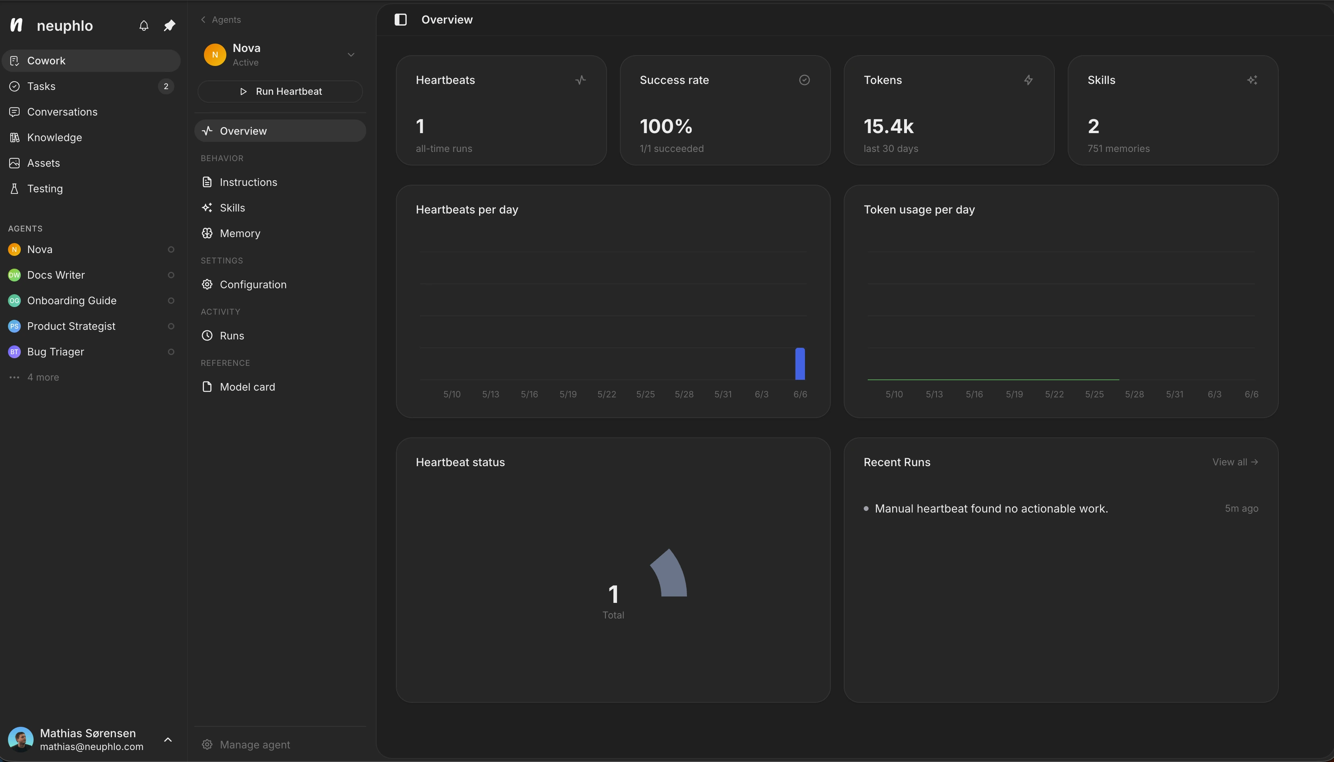Click the Success rate checkmark icon

(805, 80)
